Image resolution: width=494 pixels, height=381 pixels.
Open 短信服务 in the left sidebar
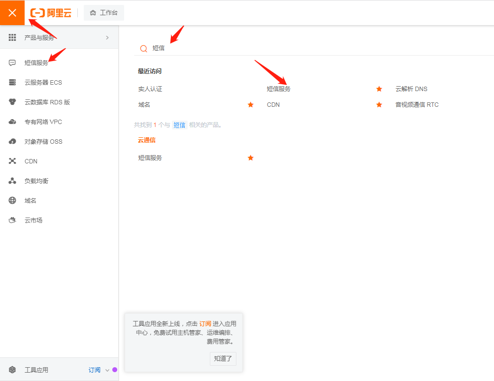pos(36,63)
